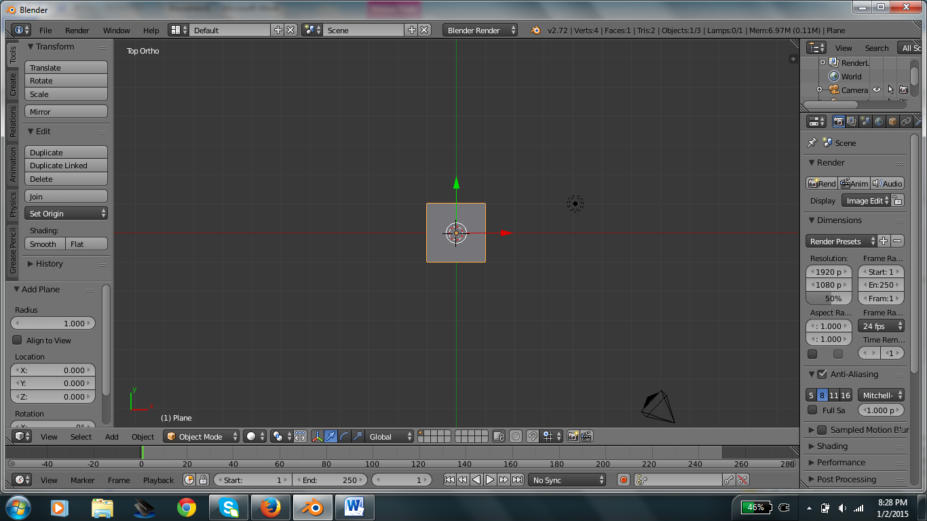
Task: Click the Duplicate Linked button
Action: tap(67, 166)
